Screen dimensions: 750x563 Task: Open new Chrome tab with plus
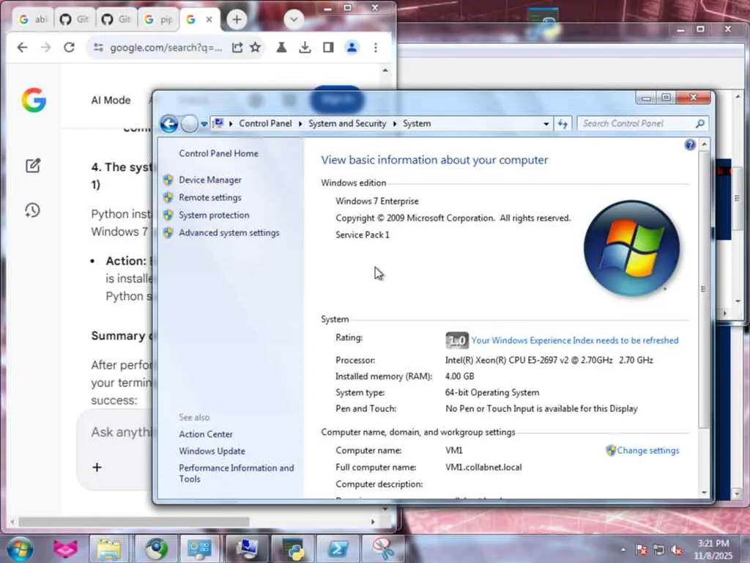237,20
